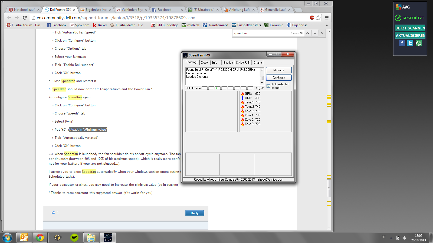The width and height of the screenshot is (433, 243).
Task: Open Comunio bookmark
Action: [x=274, y=25]
